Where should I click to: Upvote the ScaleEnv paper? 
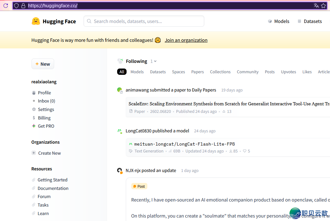(x=224, y=112)
